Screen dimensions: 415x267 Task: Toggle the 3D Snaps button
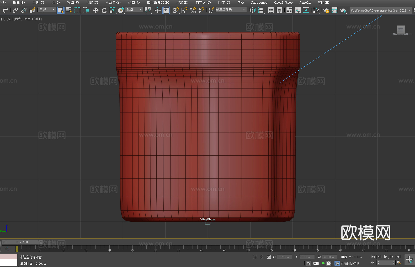point(176,10)
